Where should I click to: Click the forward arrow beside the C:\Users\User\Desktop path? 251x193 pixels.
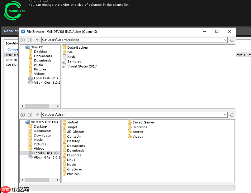[x=30, y=40]
